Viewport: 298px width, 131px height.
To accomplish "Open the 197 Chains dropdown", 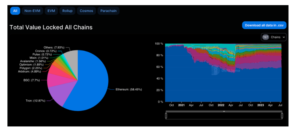I will coord(274,37).
